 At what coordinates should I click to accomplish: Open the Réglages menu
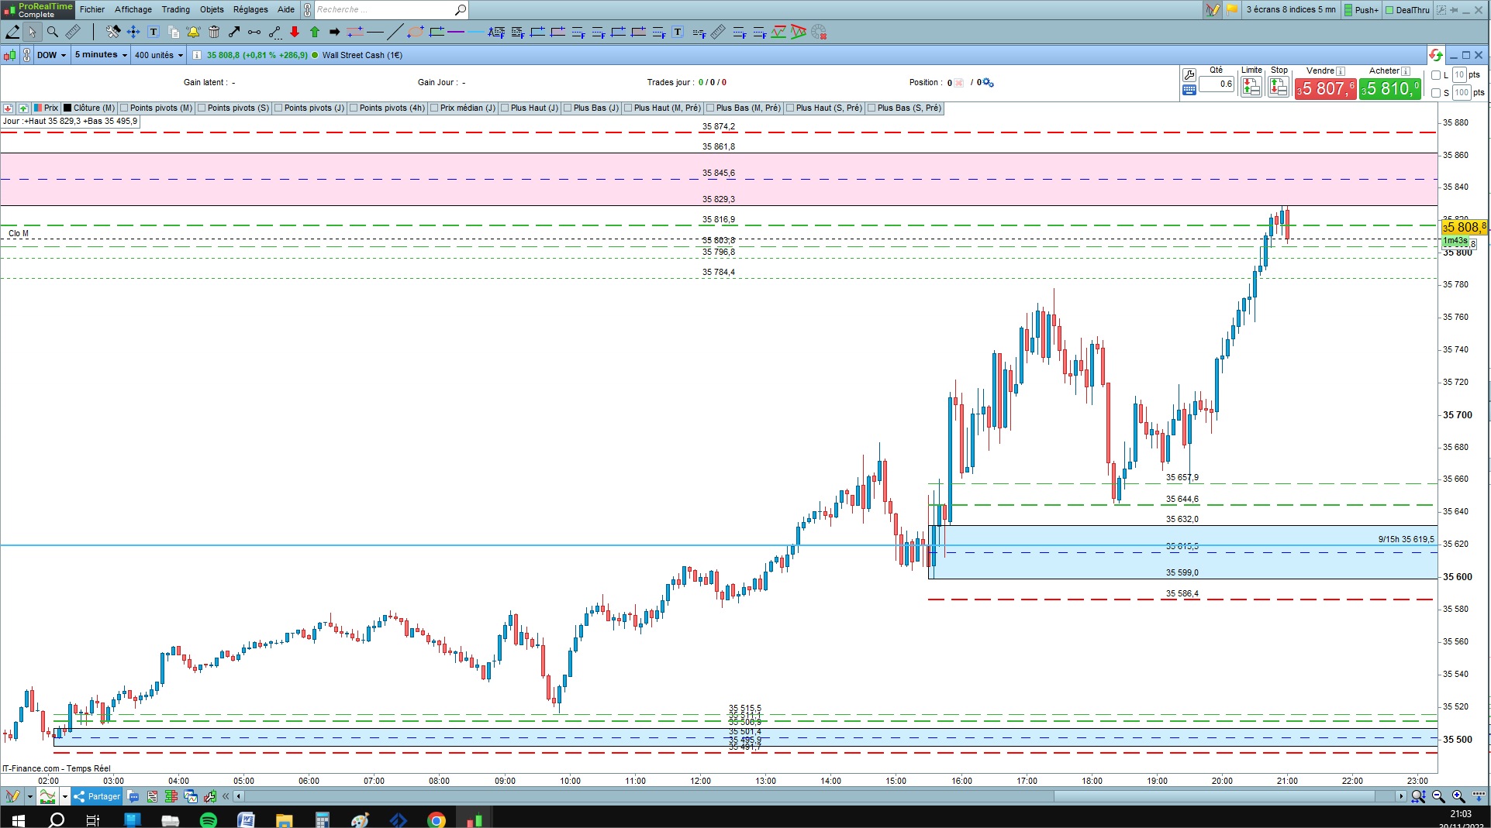(250, 10)
